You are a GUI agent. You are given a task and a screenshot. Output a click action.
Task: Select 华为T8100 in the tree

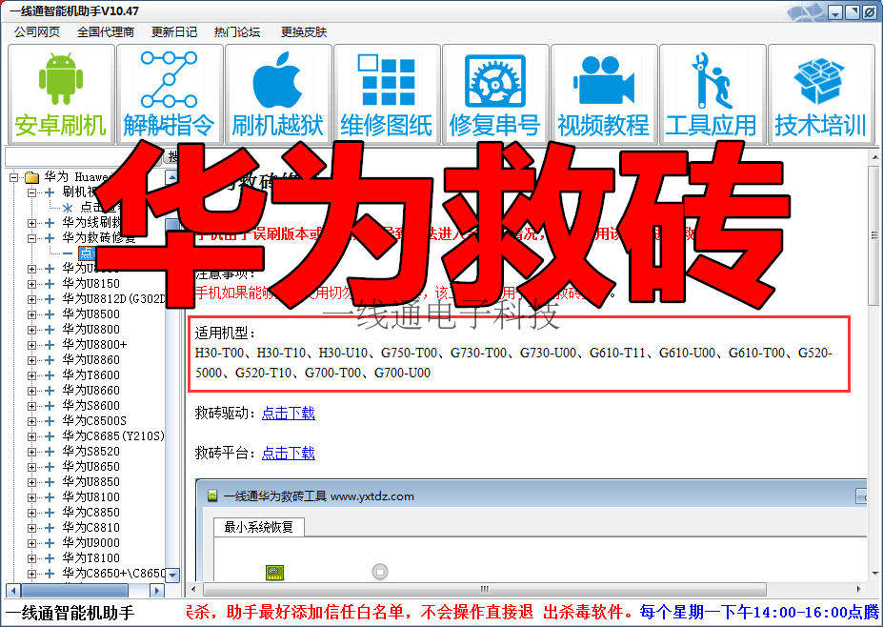coord(90,557)
